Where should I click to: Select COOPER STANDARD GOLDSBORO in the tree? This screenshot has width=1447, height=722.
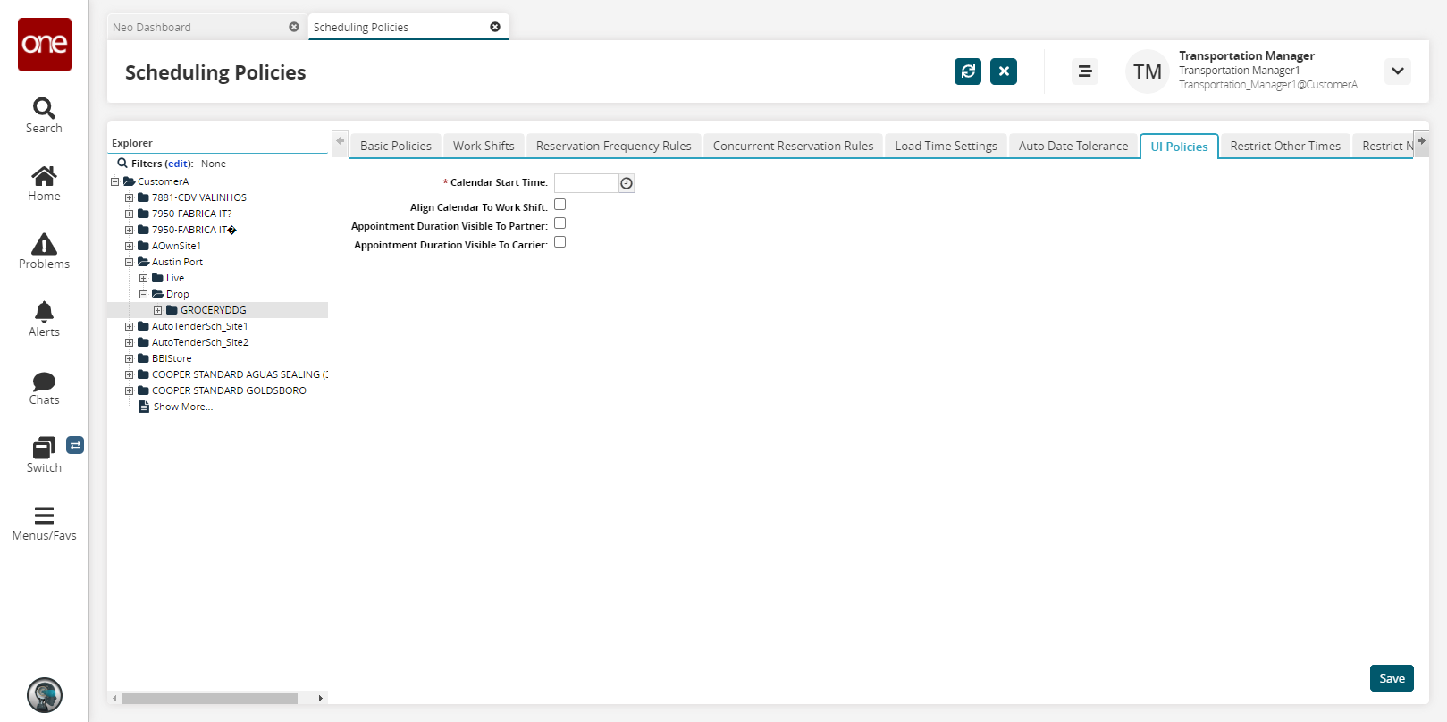tap(229, 390)
